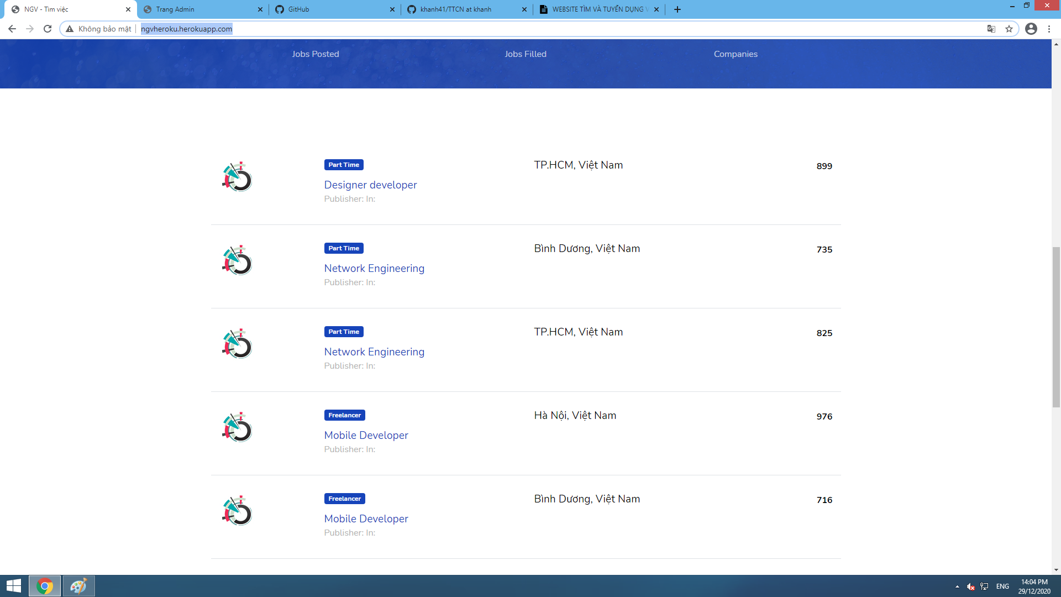Open Mobile Developer job in Hà Nội
This screenshot has height=597, width=1061.
click(x=366, y=435)
